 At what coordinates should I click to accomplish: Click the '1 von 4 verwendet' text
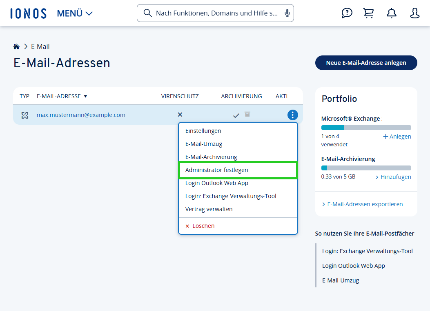334,140
